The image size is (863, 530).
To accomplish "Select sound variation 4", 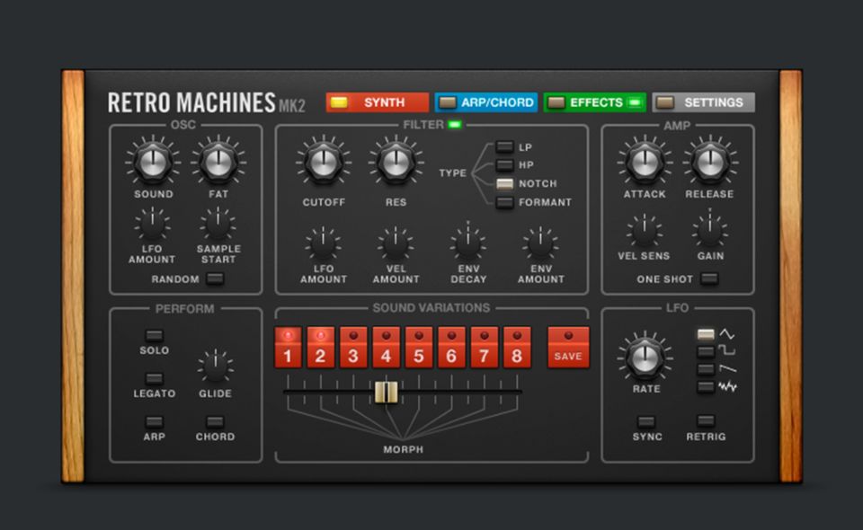I will [x=386, y=348].
